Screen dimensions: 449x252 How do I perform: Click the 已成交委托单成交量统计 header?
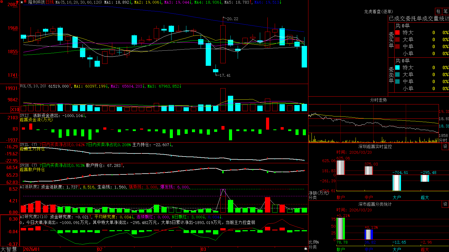419,18
